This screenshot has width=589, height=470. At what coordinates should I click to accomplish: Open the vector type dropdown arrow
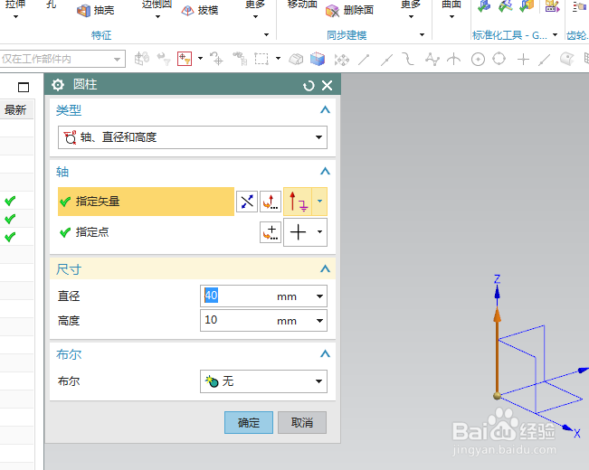319,202
